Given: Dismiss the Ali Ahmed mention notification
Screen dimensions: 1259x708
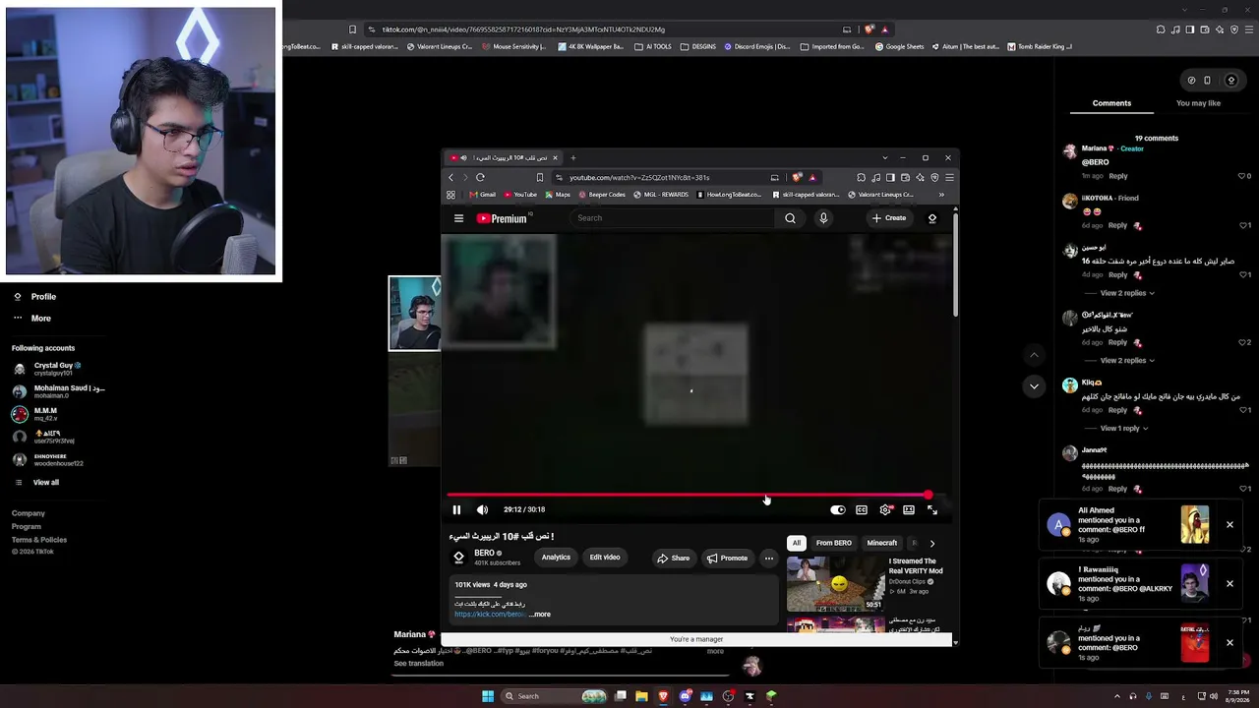Looking at the screenshot, I should pos(1229,525).
